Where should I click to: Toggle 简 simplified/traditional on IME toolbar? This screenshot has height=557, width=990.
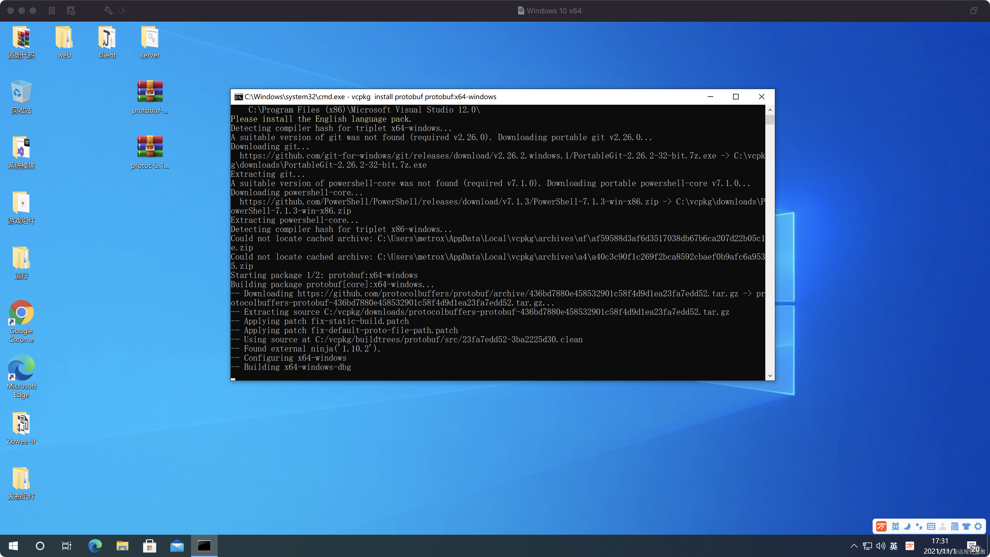(955, 526)
